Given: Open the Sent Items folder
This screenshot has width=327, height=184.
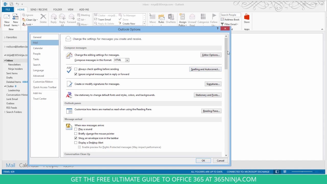Looking at the screenshot, I should (12, 73).
